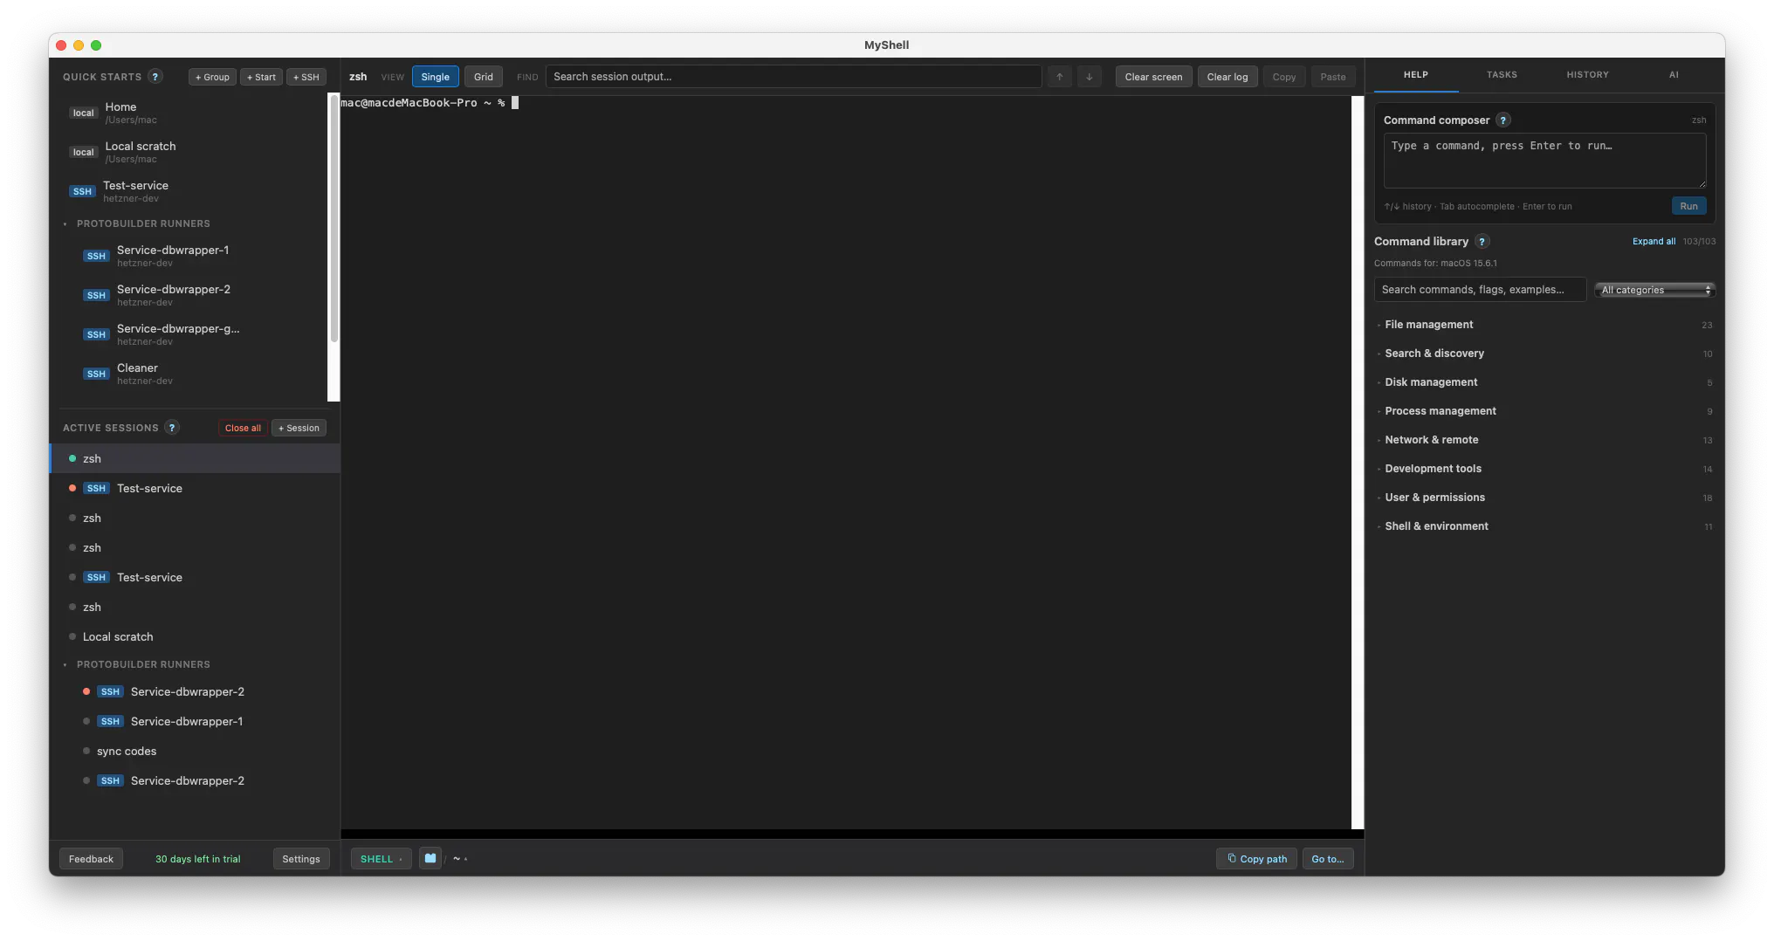This screenshot has width=1774, height=941.
Task: Switch to the HISTORY tab
Action: coord(1587,75)
